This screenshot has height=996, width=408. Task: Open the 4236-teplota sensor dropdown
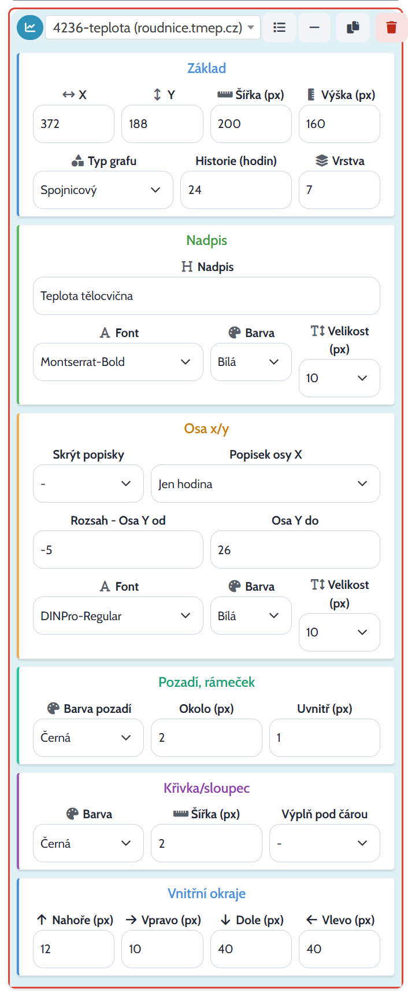(153, 27)
